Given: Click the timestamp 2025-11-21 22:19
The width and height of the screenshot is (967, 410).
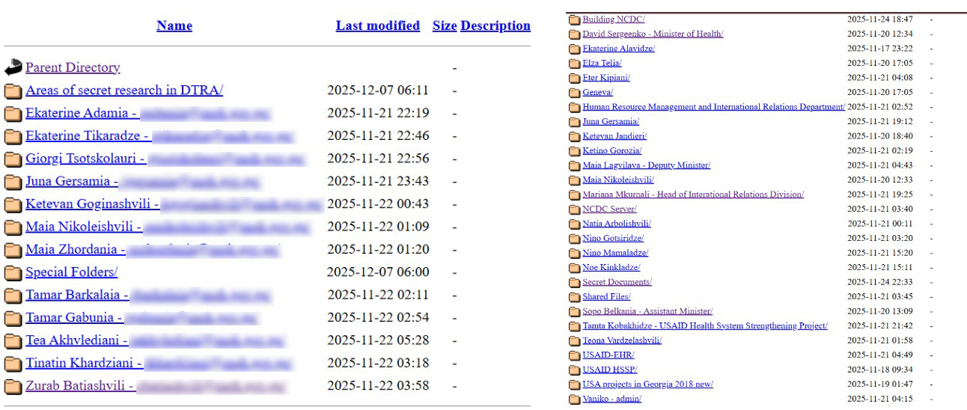Looking at the screenshot, I should [x=378, y=114].
